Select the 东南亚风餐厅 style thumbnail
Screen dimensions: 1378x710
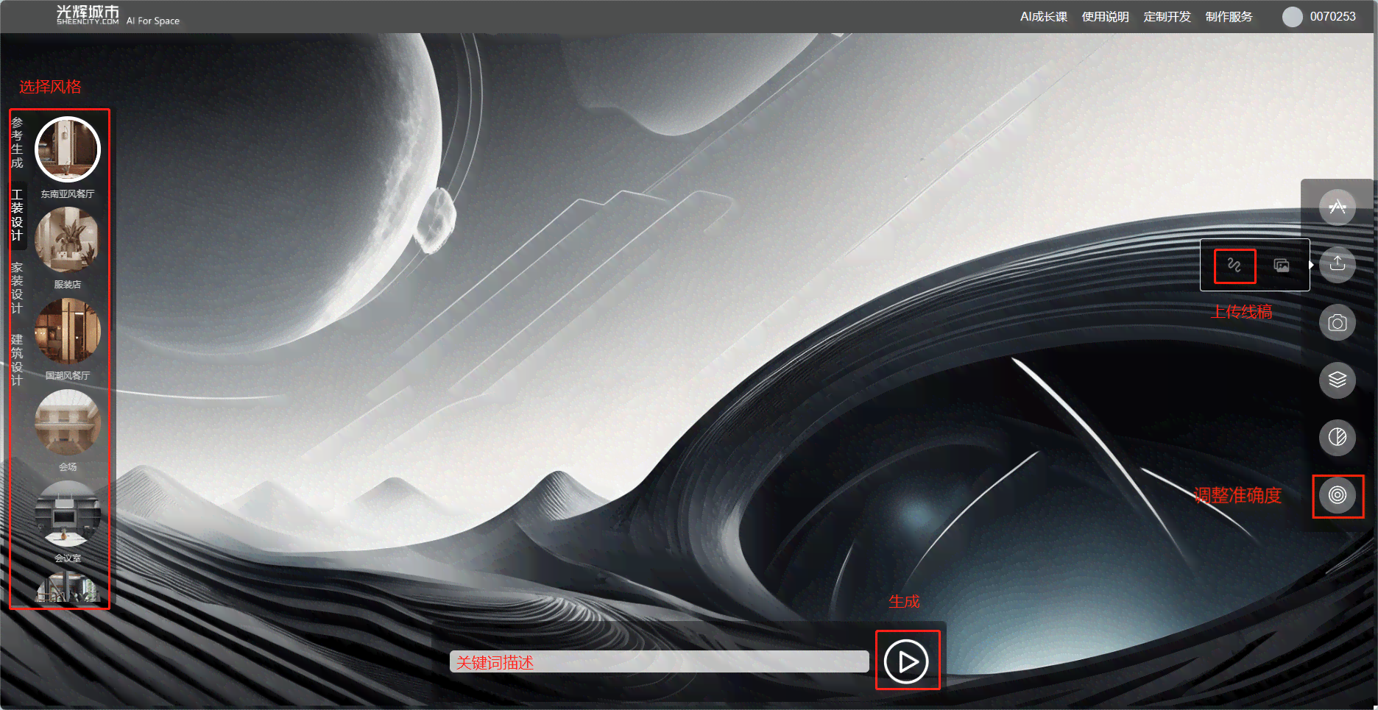(x=68, y=150)
